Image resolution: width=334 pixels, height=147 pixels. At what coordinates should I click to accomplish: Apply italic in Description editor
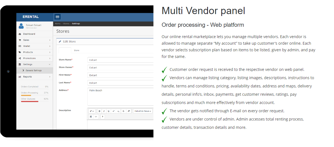click(x=104, y=111)
